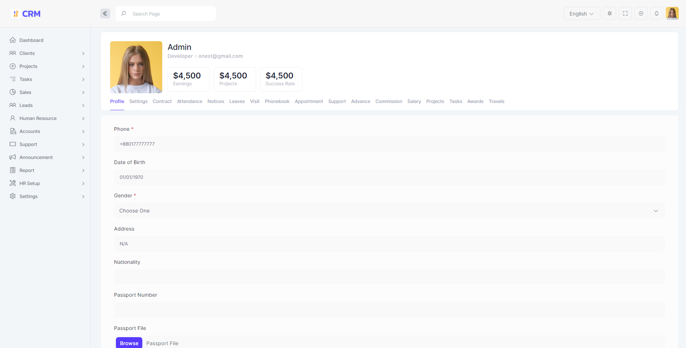Open the Gender Choose One dropdown
This screenshot has height=348, width=686.
pos(389,211)
